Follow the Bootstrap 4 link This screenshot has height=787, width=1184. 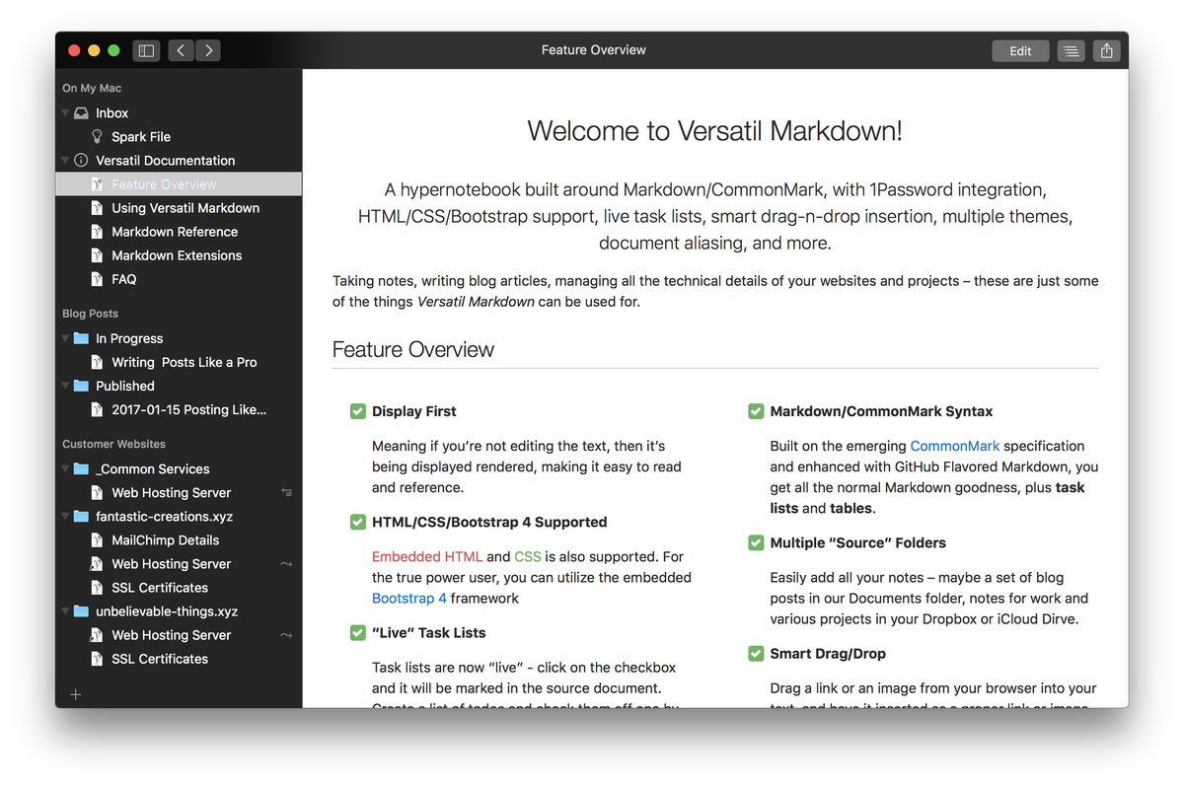click(409, 598)
